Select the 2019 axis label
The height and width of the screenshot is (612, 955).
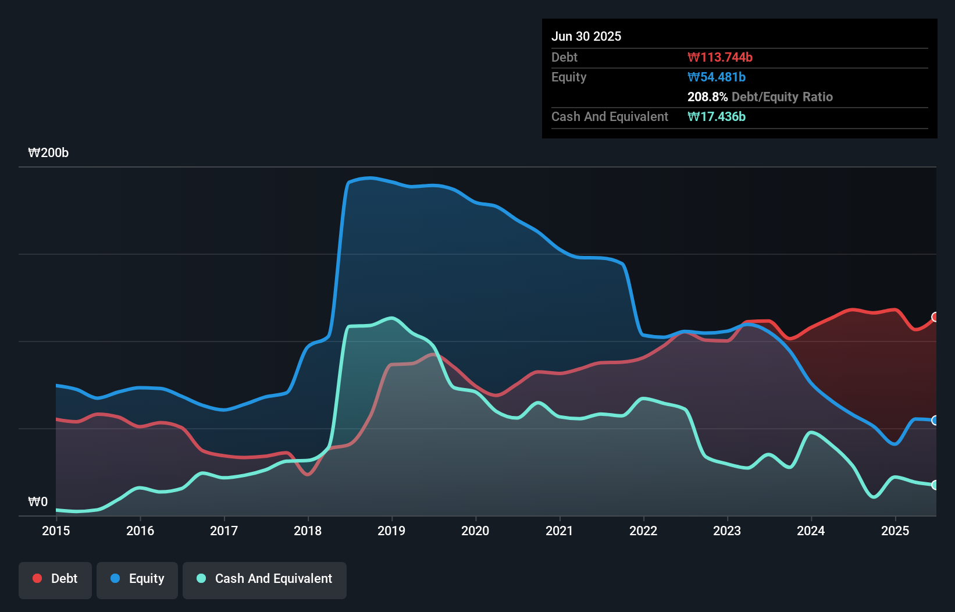[x=391, y=531]
